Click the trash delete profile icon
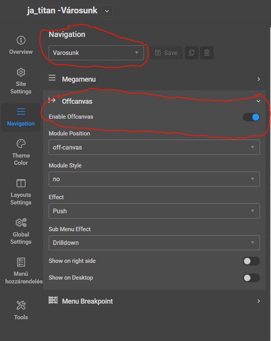The width and height of the screenshot is (271, 341). coord(207,53)
